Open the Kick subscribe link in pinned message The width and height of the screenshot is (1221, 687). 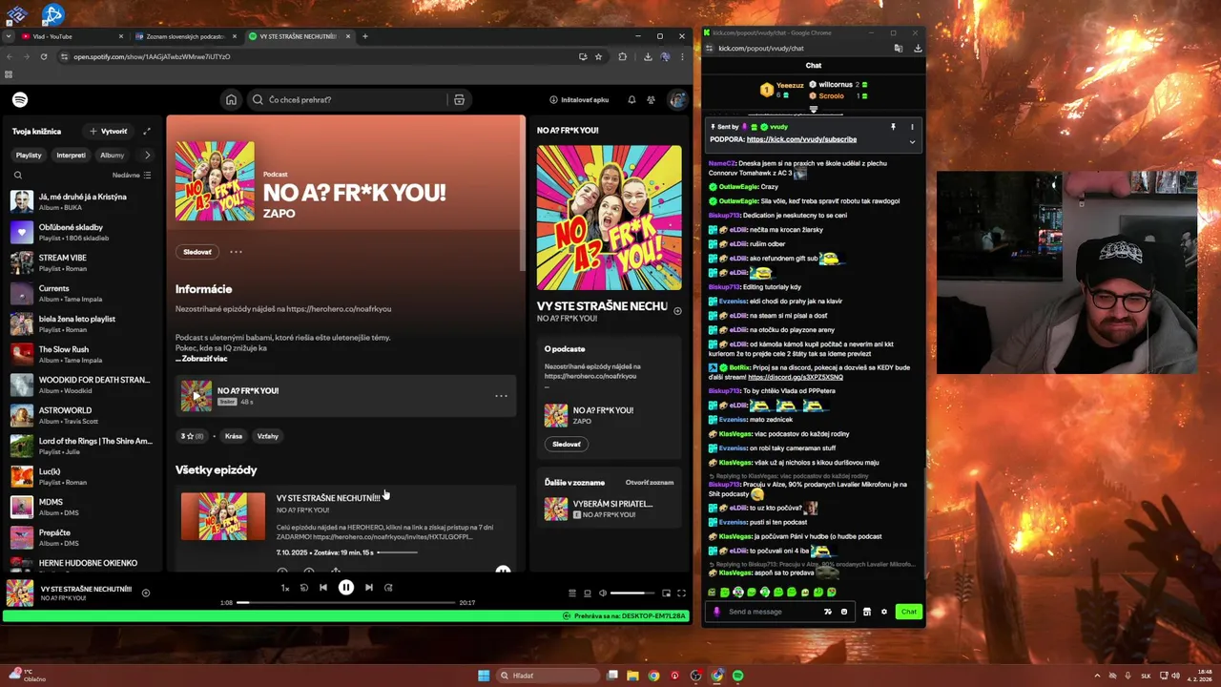(x=801, y=139)
